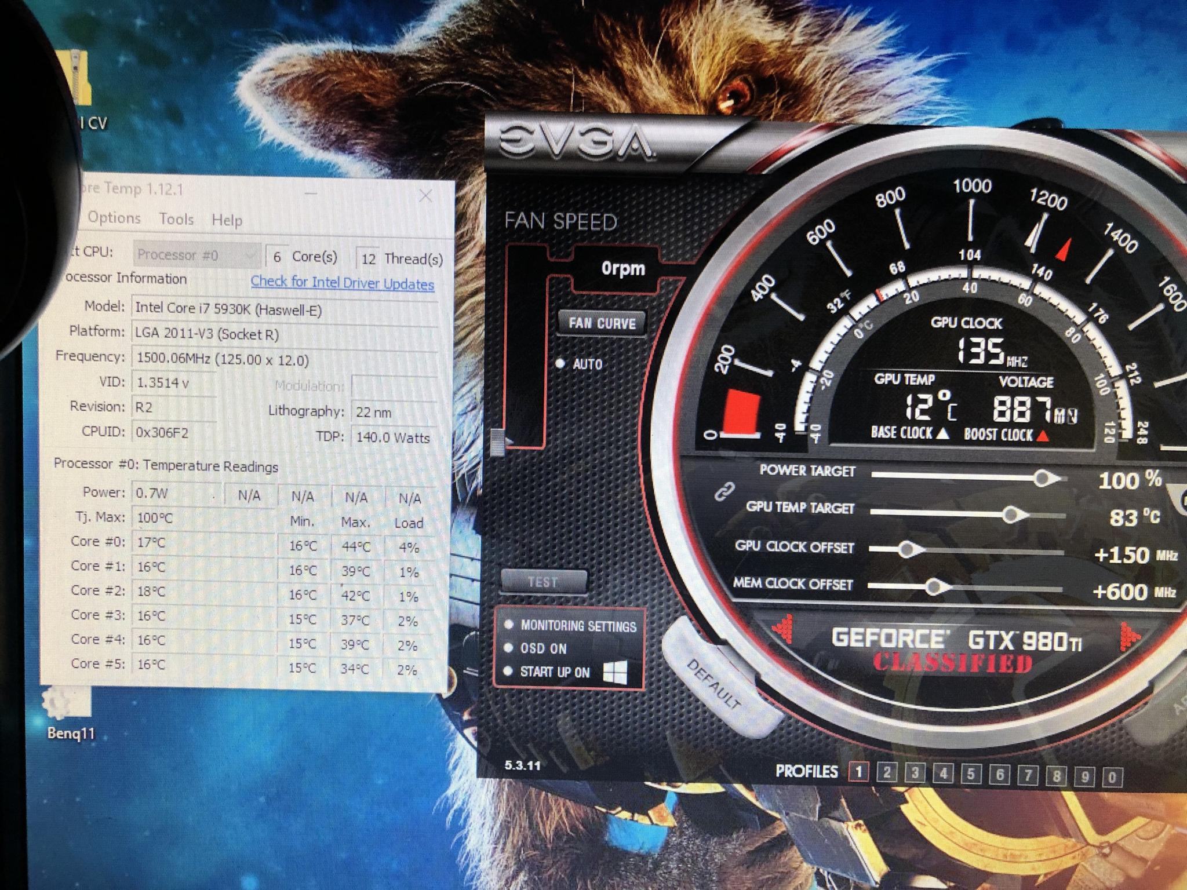Click the fan speed vertical slider handle

499,443
